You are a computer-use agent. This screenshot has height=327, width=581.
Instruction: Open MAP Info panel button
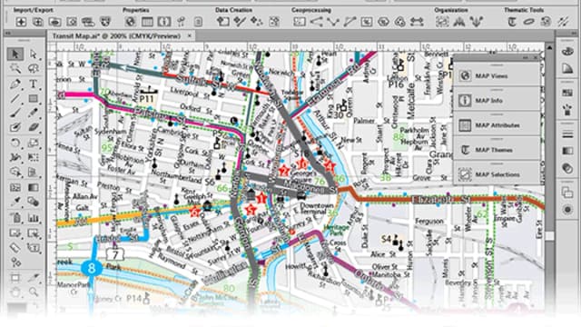point(497,100)
